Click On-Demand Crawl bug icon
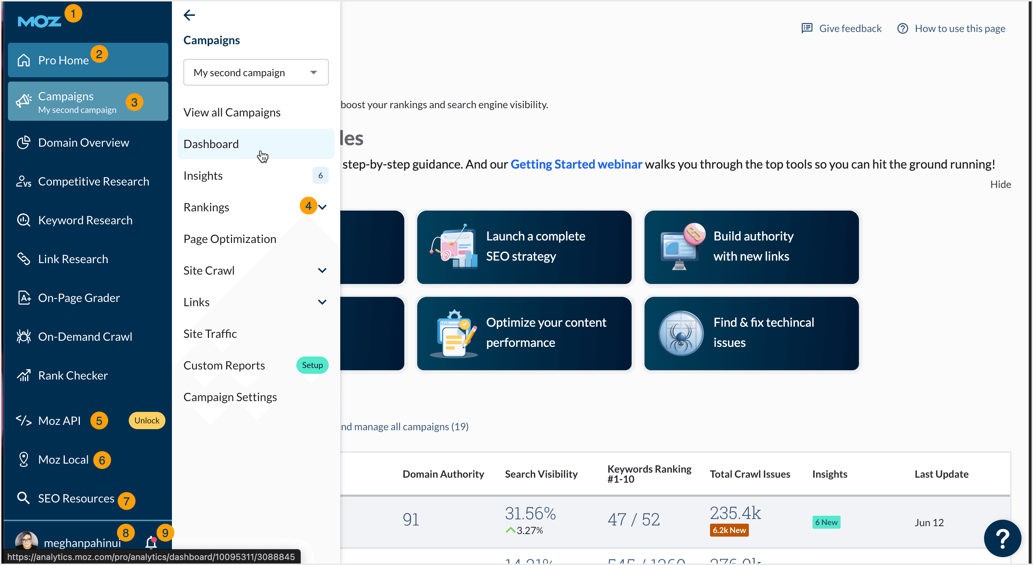This screenshot has width=1033, height=565. click(24, 337)
